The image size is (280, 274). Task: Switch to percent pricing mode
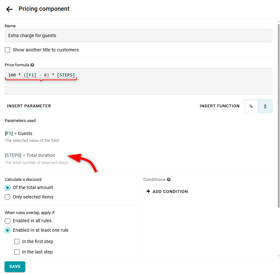tap(251, 106)
